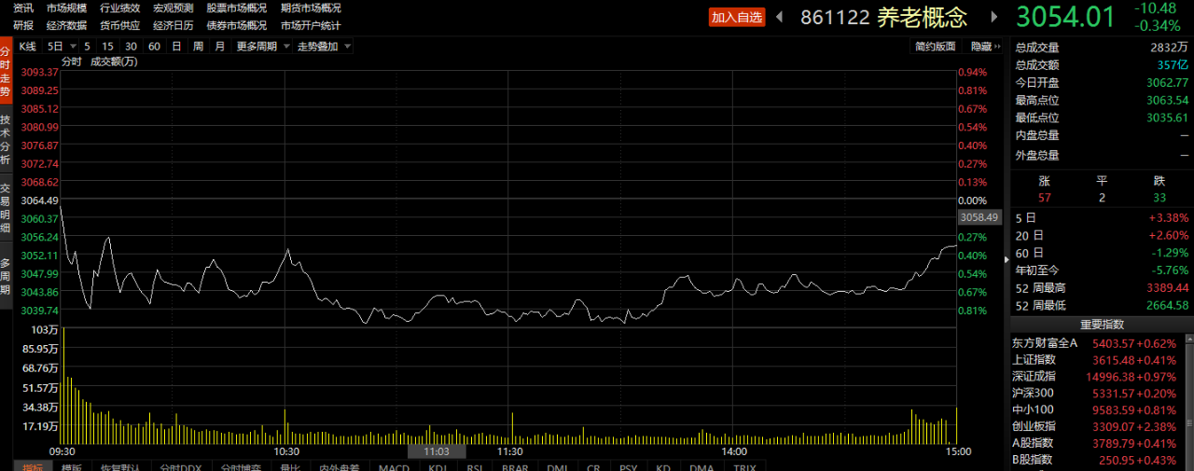This screenshot has width=1194, height=471.
Task: Toggle the 简约版面 layout mode
Action: tap(936, 46)
